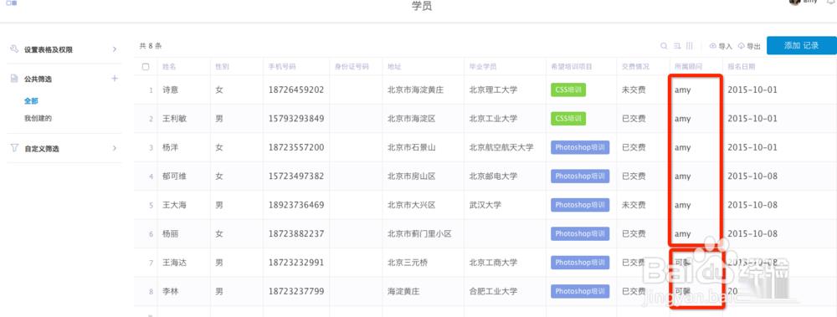Click the 地址 column header
The image size is (837, 317).
[x=394, y=67]
